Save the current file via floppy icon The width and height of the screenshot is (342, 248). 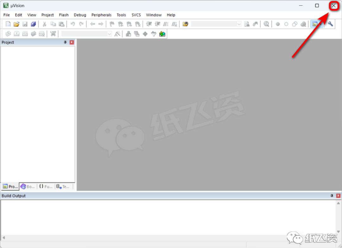[25, 24]
